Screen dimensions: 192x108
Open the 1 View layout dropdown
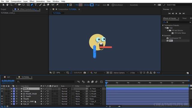tap(134, 73)
